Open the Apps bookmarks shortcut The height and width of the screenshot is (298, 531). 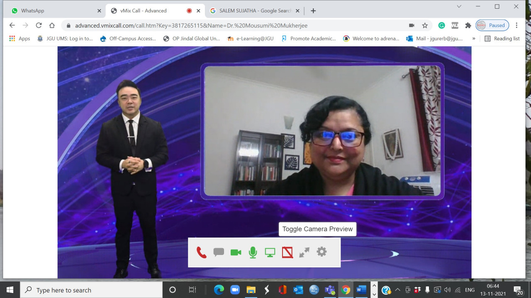(x=19, y=38)
